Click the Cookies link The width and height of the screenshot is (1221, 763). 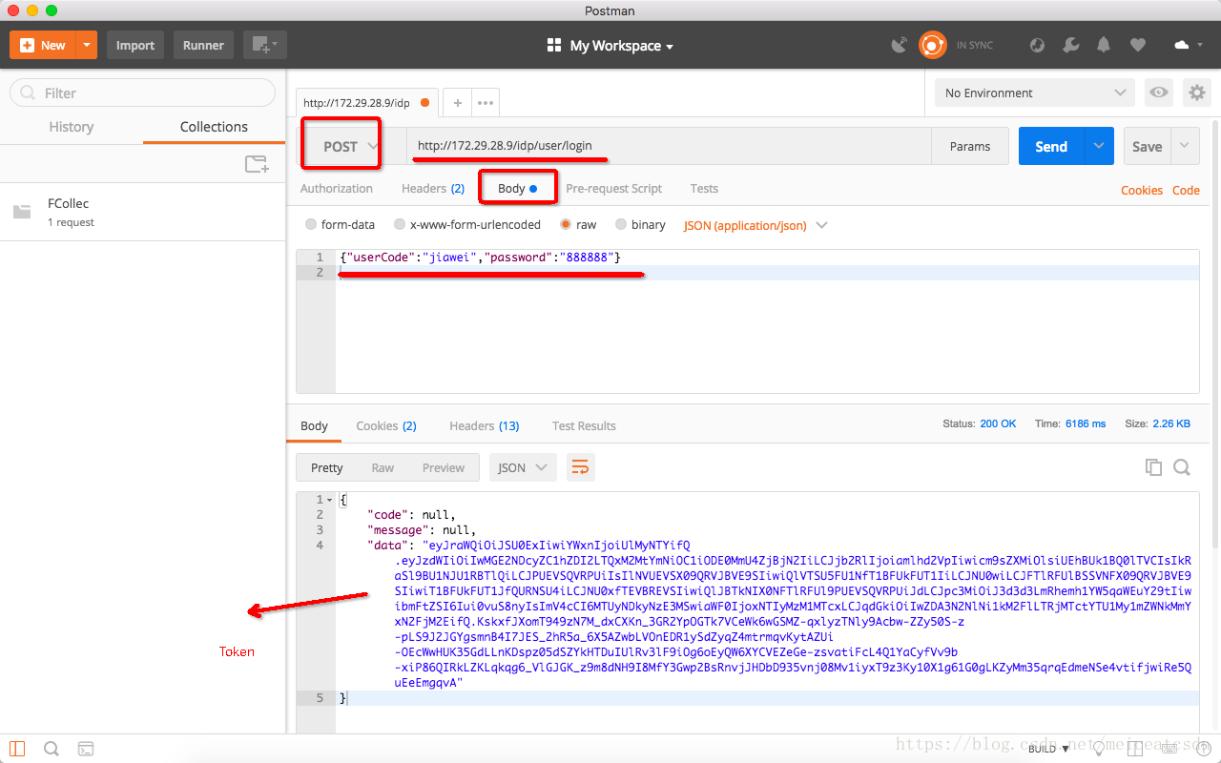pyautogui.click(x=1142, y=191)
